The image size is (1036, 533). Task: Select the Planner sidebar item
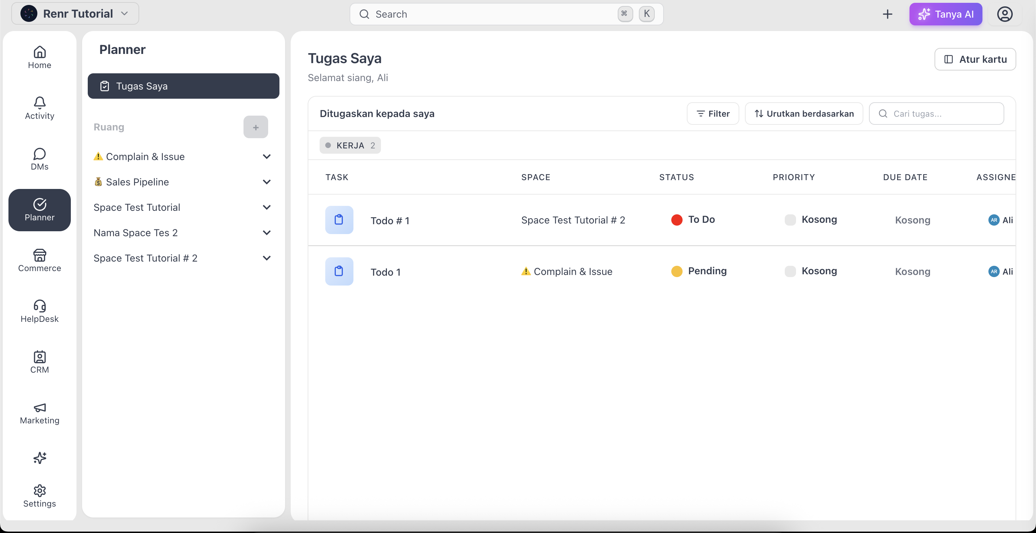coord(39,210)
